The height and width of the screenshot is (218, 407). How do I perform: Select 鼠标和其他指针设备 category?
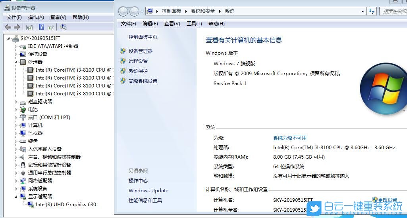(x=50, y=165)
